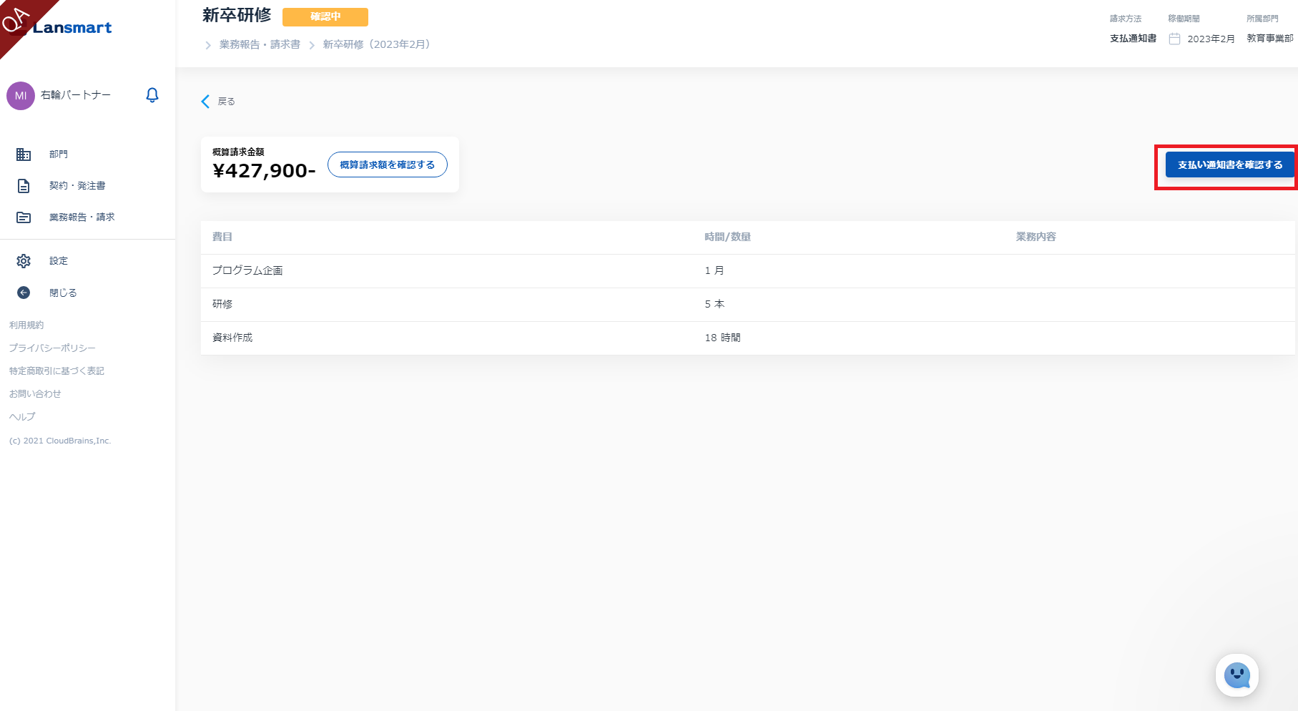Open 特定商取引に基づく表記 link
The width and height of the screenshot is (1298, 711).
pyautogui.click(x=56, y=371)
